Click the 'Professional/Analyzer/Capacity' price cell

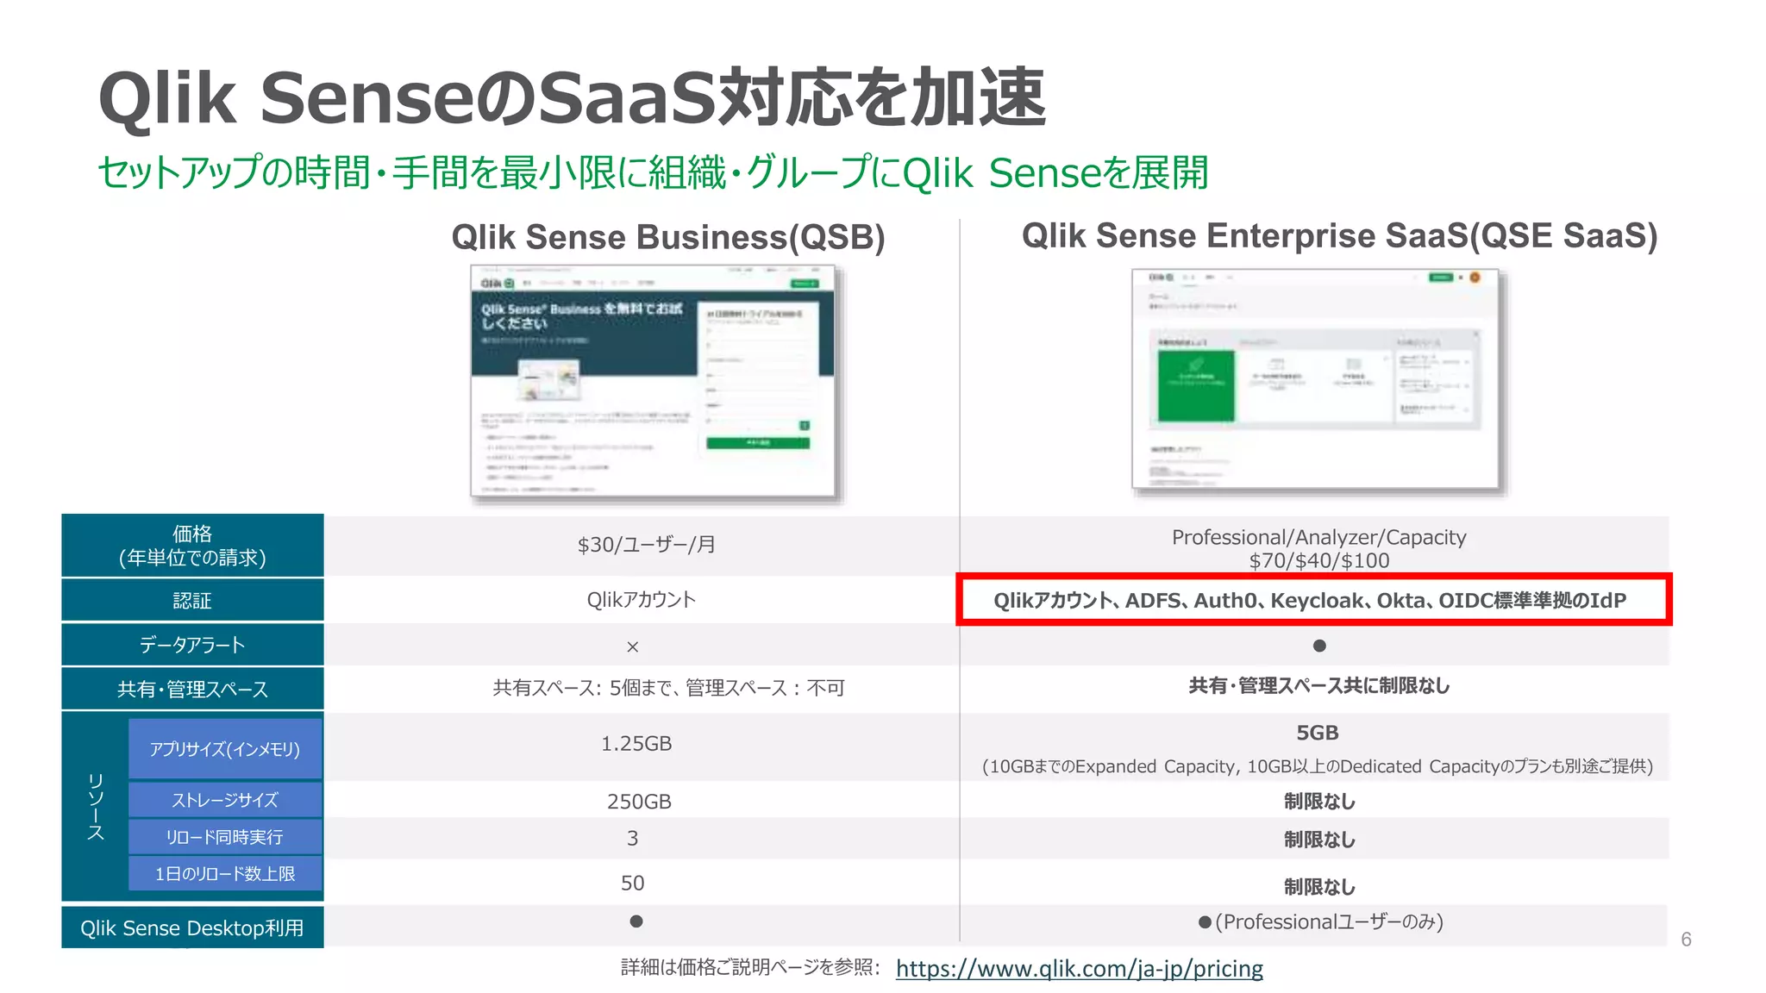[1318, 548]
